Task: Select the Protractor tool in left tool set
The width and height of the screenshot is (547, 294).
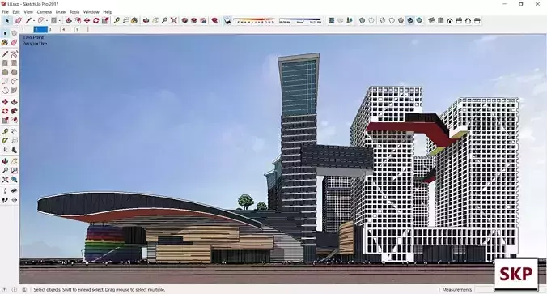Action: click(x=5, y=141)
